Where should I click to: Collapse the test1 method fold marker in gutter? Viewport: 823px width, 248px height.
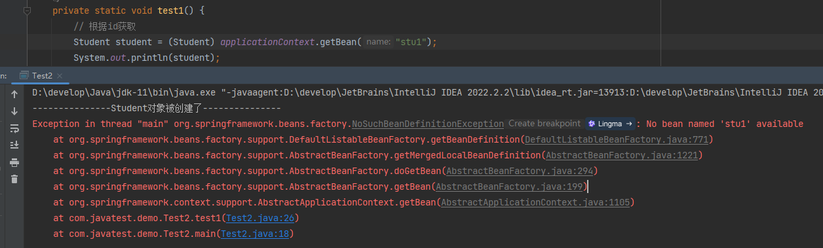[27, 11]
